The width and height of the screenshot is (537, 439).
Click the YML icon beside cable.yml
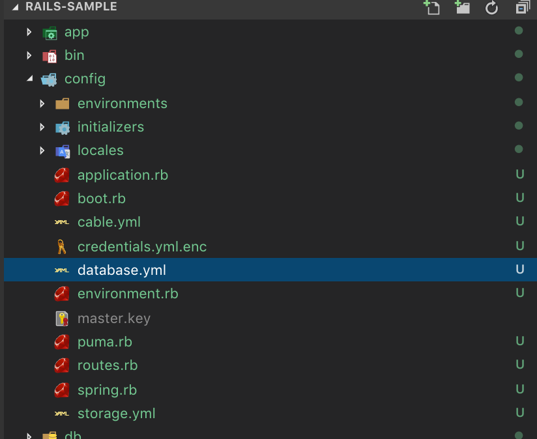pos(62,222)
